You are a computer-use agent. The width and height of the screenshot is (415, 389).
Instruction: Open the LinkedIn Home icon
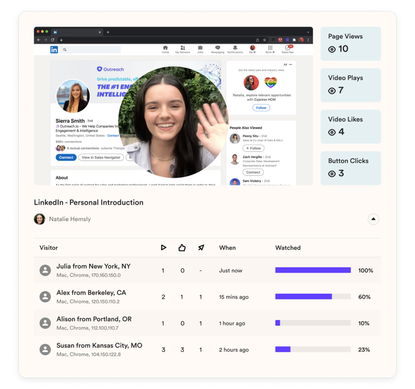point(165,49)
